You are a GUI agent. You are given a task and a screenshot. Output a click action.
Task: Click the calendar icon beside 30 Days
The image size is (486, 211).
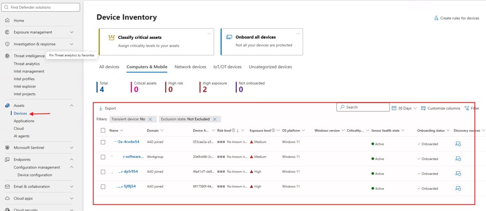394,108
